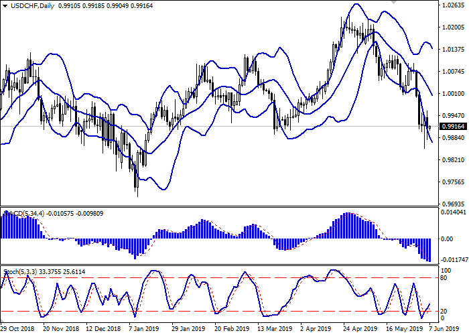Click the Stochastic 20 level axis label
The height and width of the screenshot is (335, 469).
[444, 312]
